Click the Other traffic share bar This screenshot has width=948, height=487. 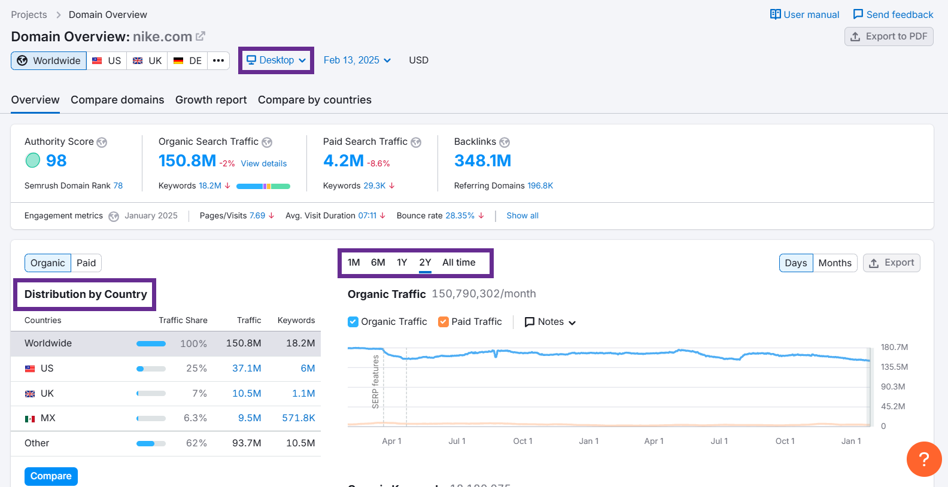pos(151,444)
